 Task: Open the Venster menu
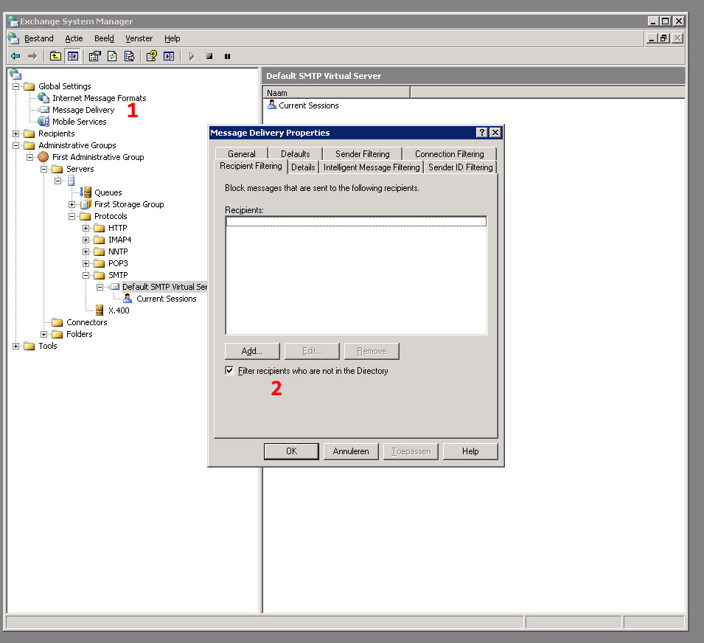[139, 38]
